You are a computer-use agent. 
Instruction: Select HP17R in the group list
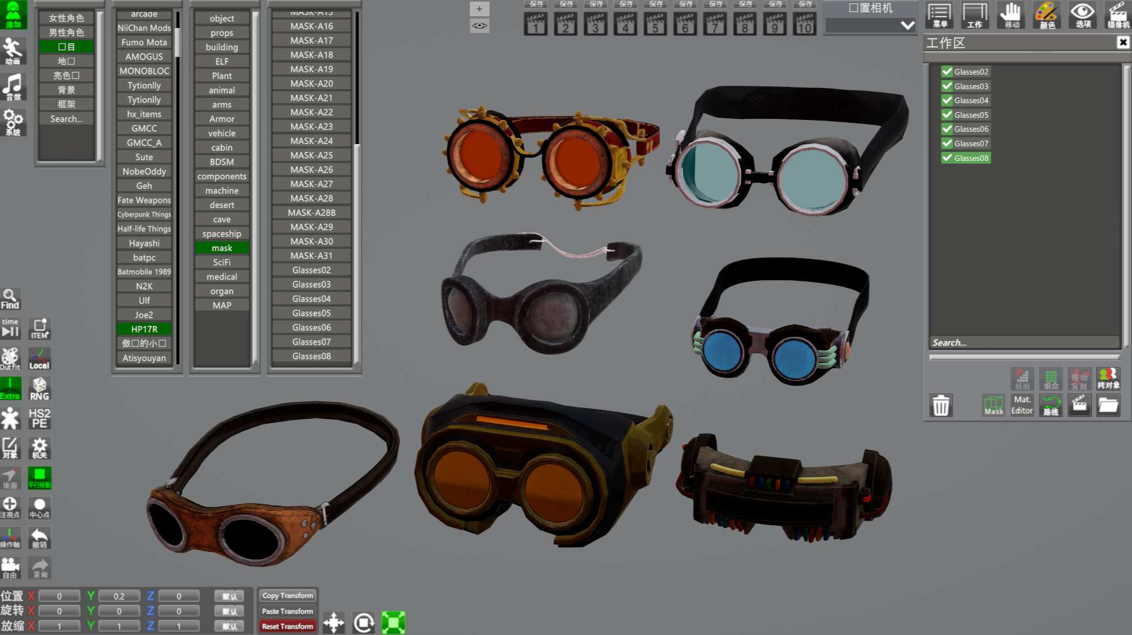144,329
